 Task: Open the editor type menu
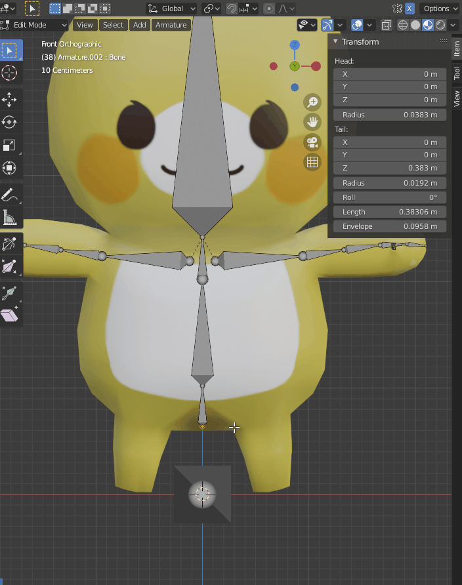point(7,9)
